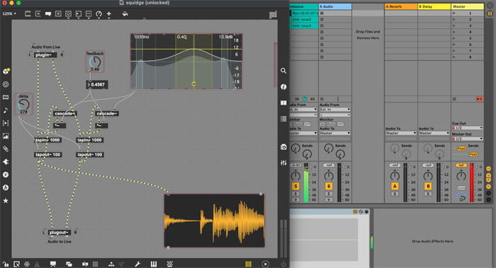
Task: Click the yellow bars icon in Max bottom toolbar
Action: (248, 264)
